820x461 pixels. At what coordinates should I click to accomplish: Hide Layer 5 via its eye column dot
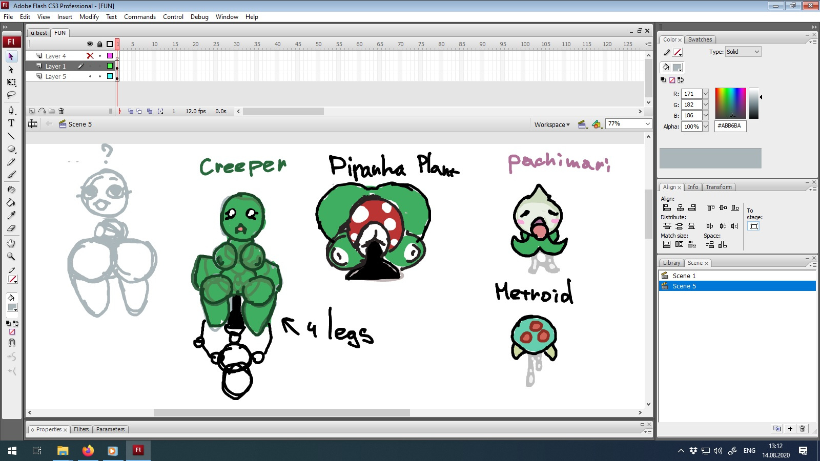coord(90,76)
